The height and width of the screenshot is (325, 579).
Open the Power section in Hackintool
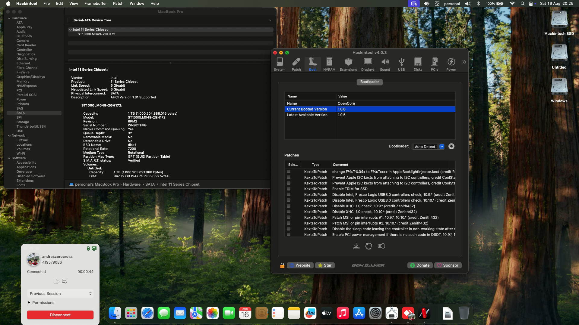(451, 64)
